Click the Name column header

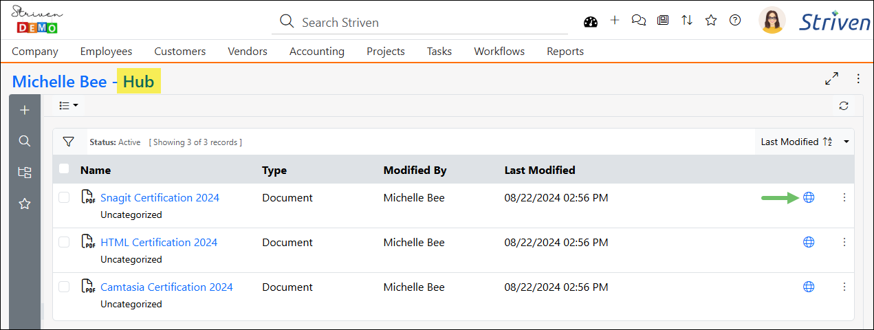click(x=96, y=170)
